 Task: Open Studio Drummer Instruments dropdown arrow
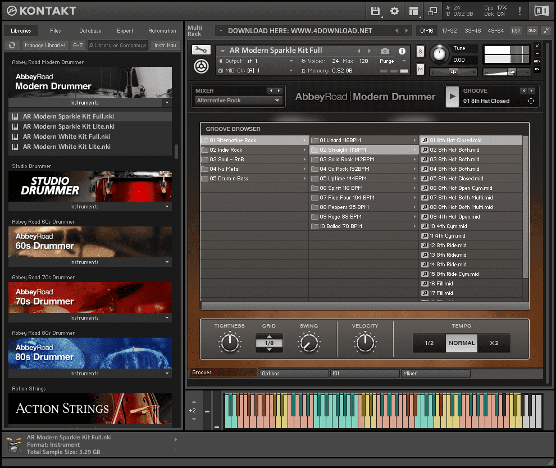167,207
